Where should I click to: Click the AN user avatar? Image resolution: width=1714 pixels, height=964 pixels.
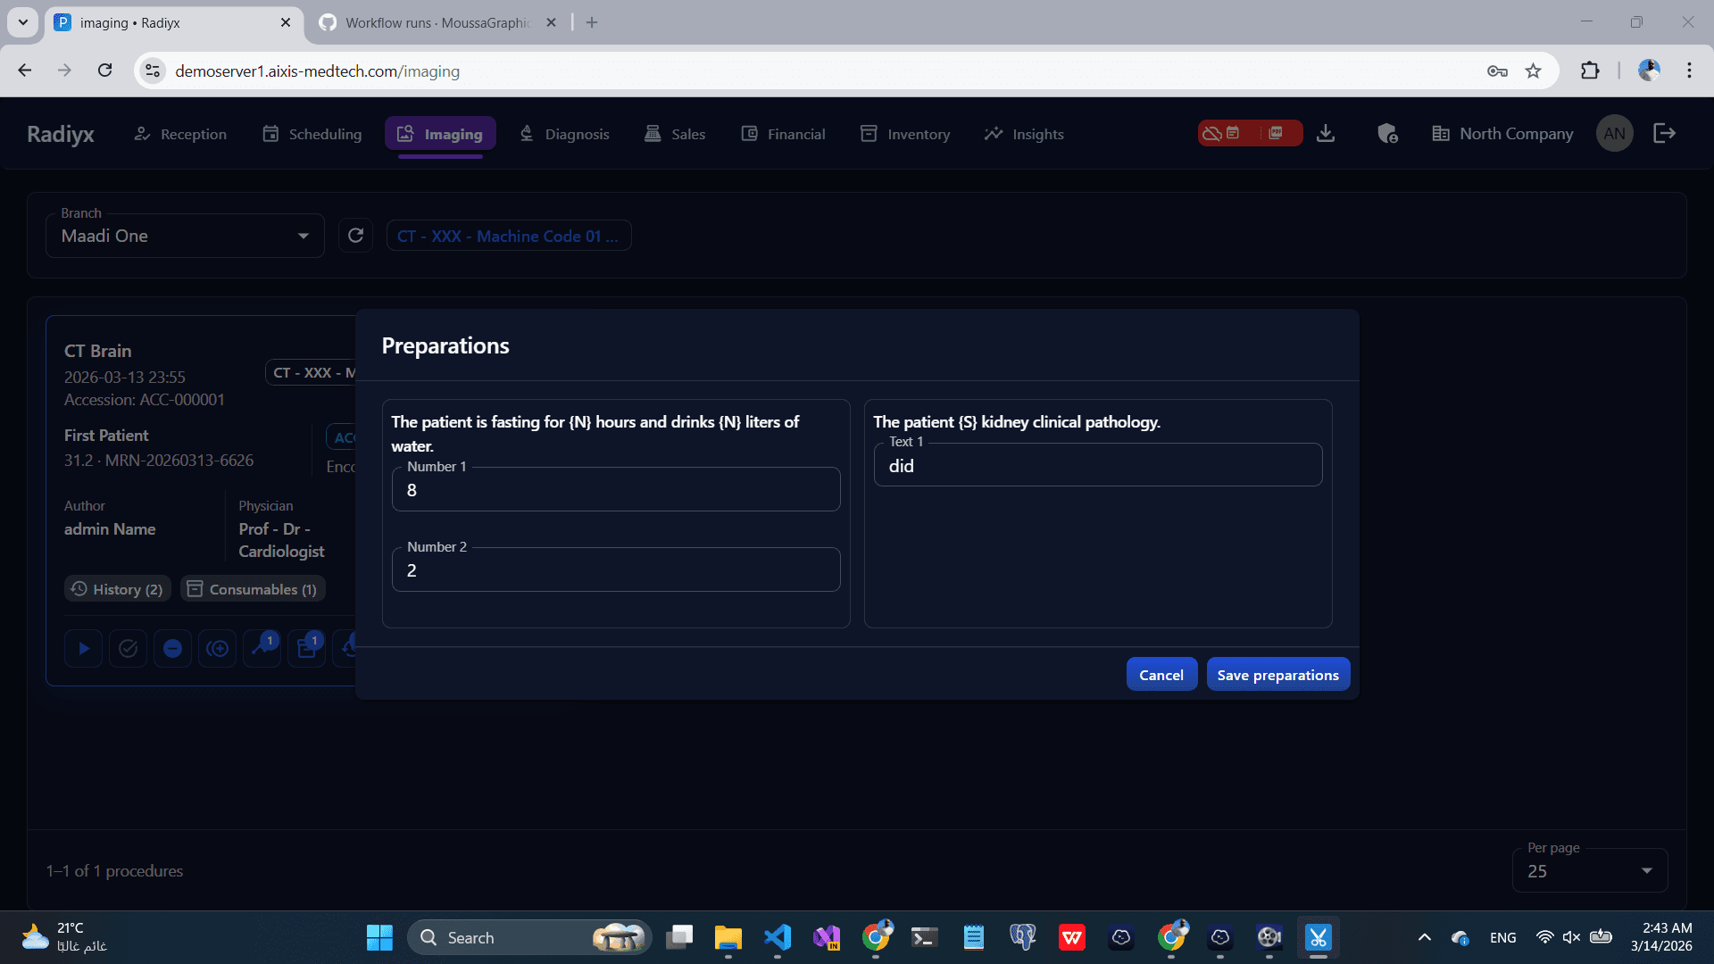click(1614, 134)
